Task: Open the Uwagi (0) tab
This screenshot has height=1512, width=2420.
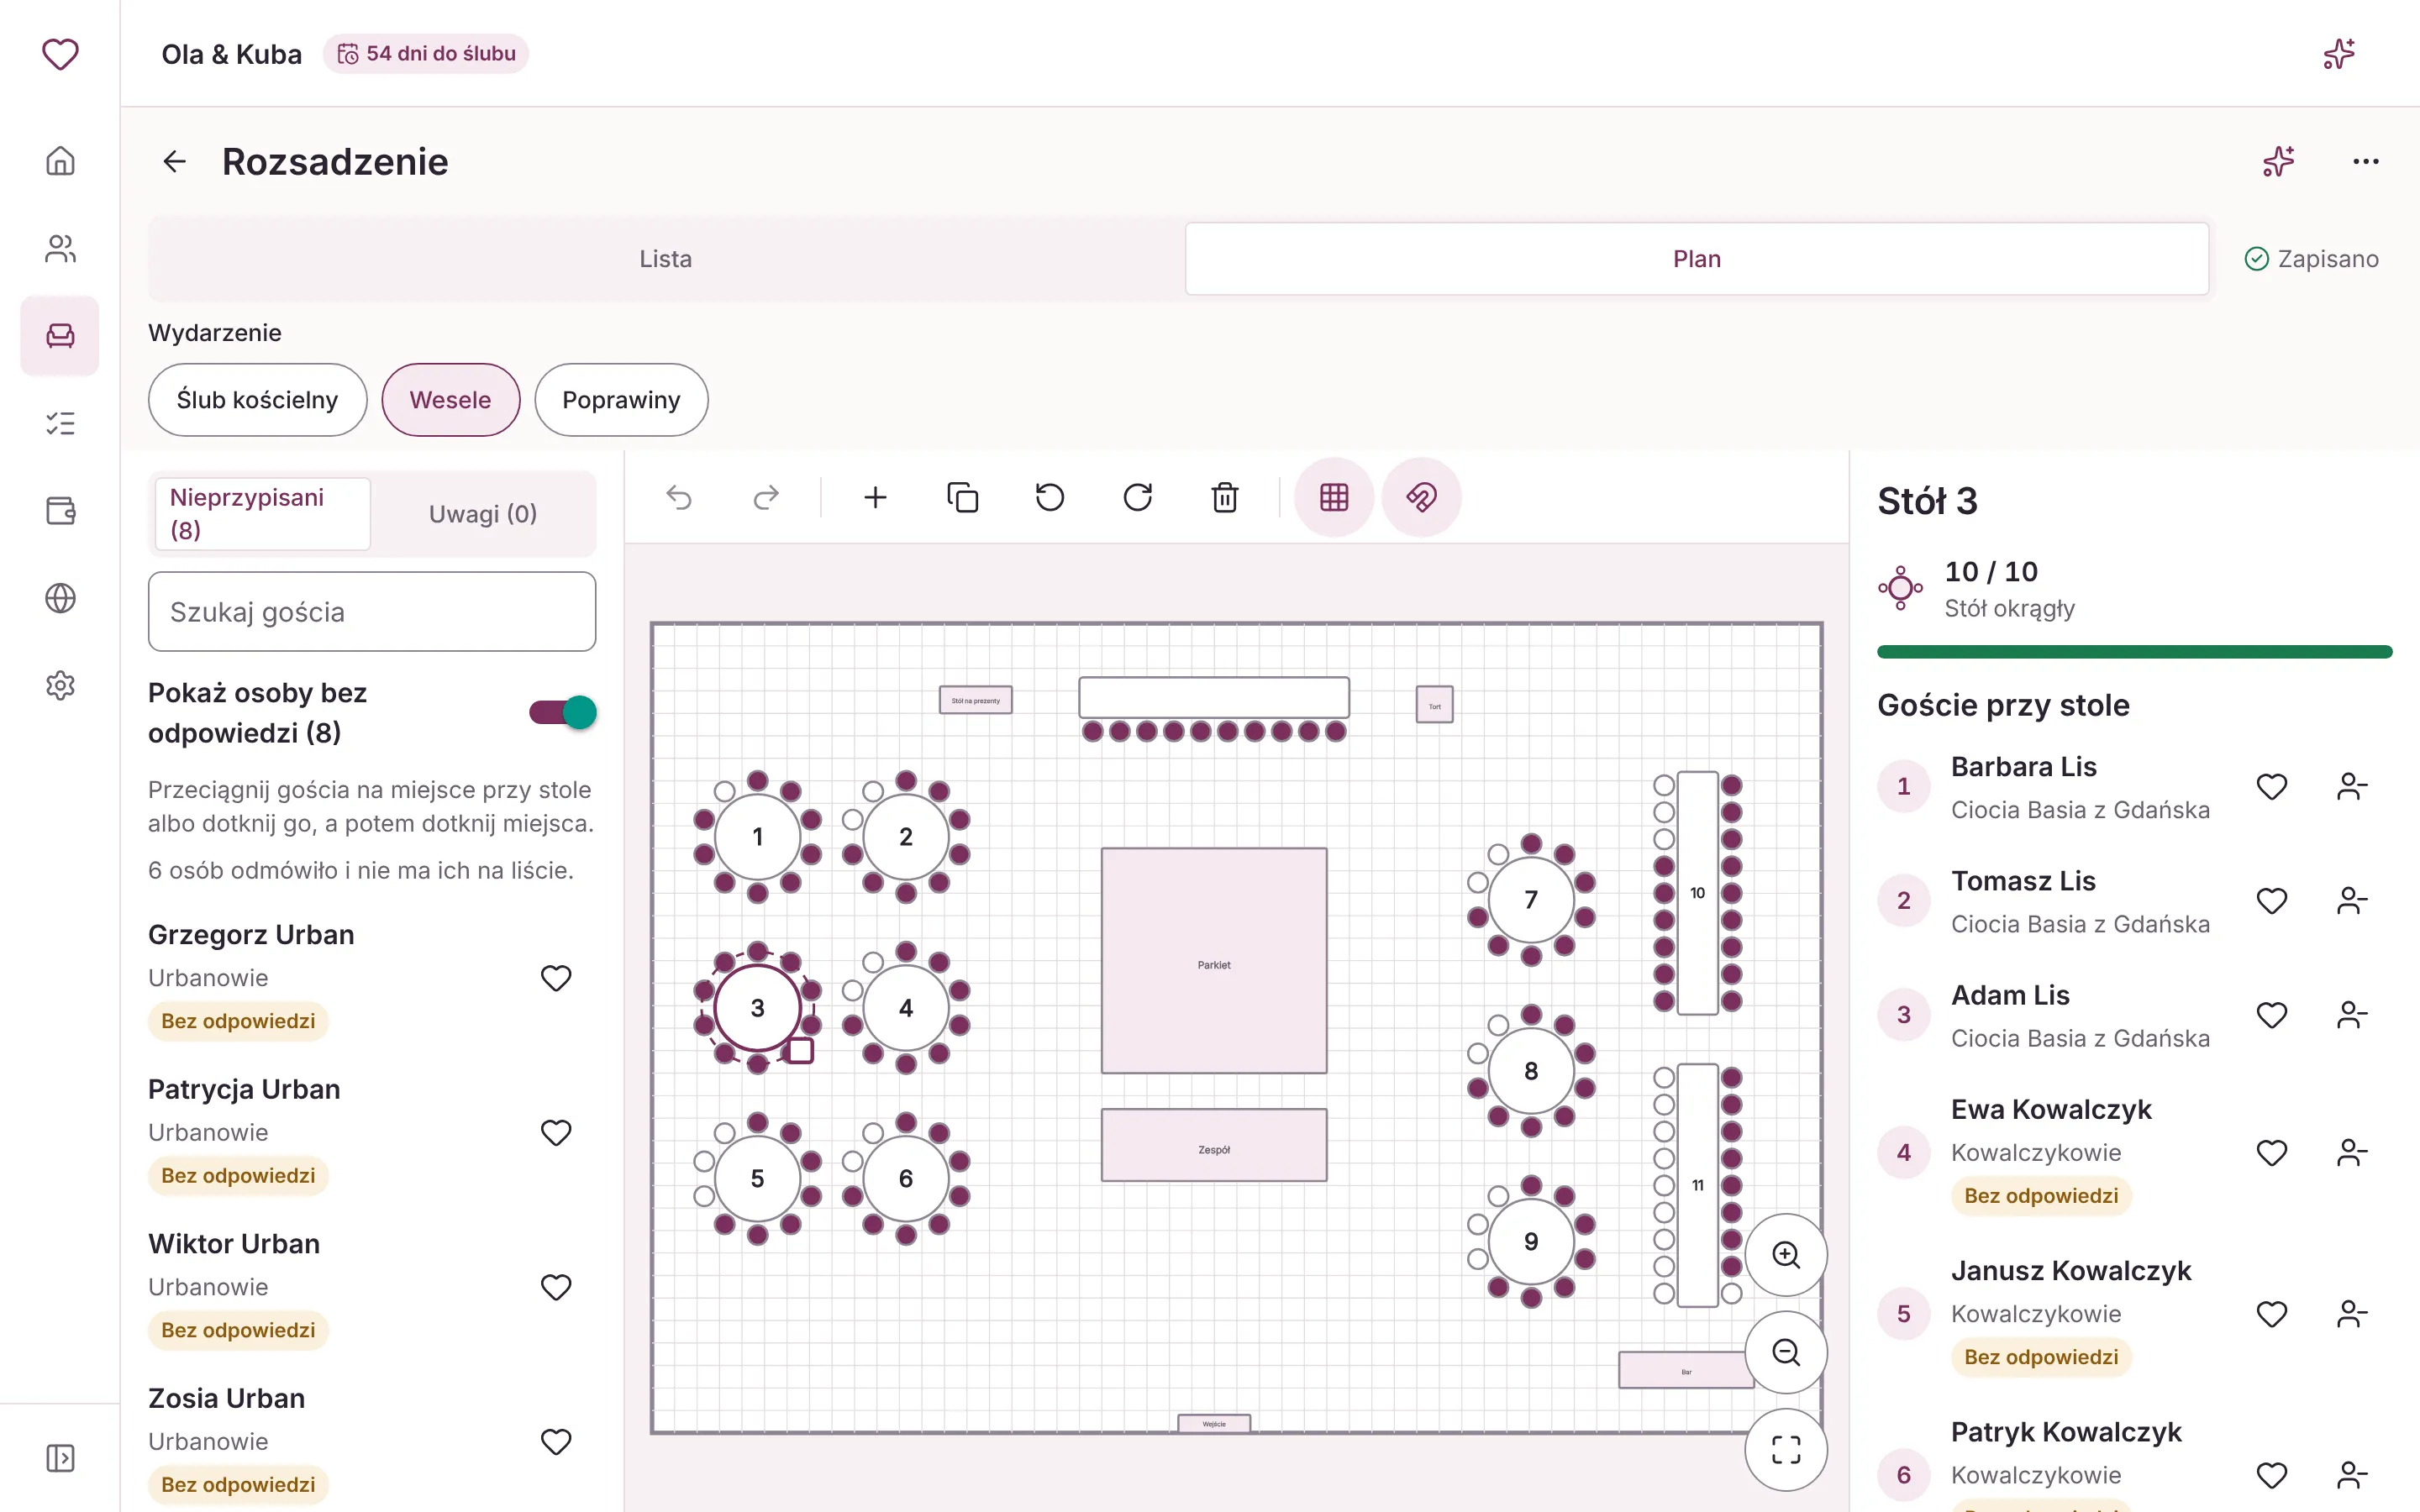Action: click(x=483, y=514)
